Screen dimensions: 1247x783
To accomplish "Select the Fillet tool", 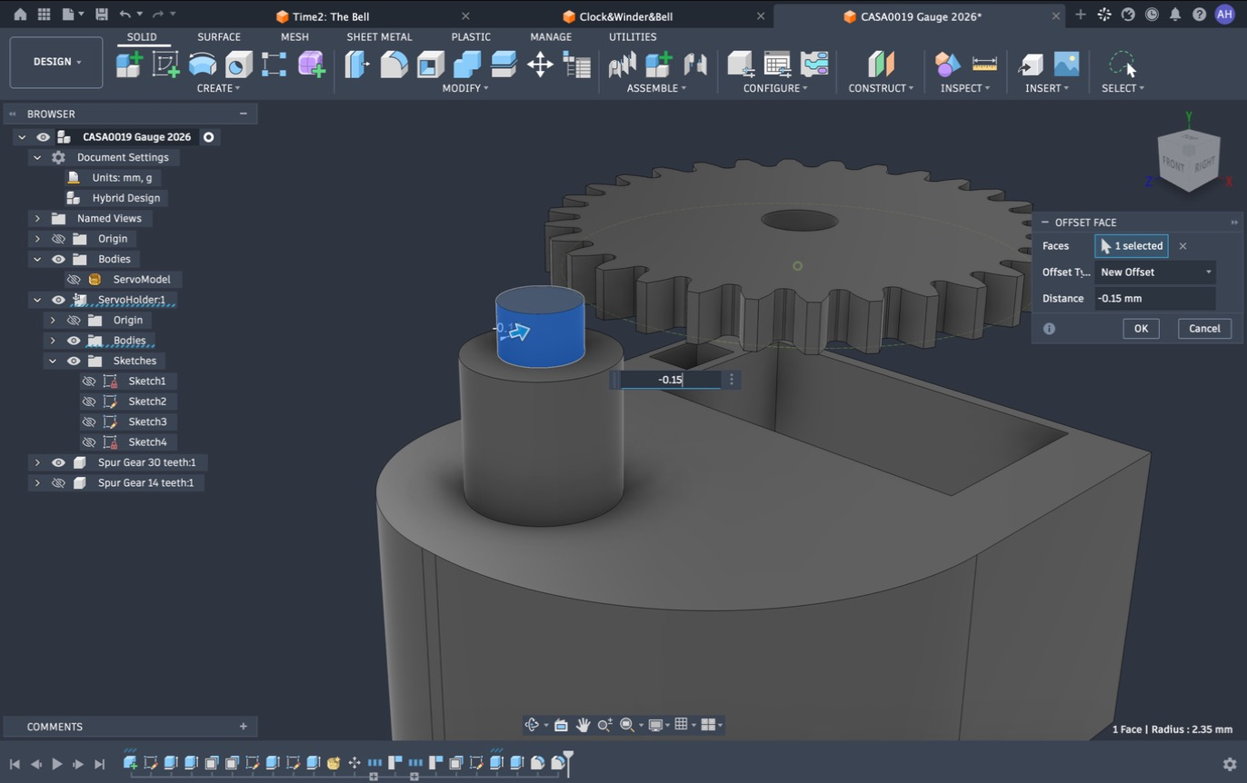I will point(394,64).
